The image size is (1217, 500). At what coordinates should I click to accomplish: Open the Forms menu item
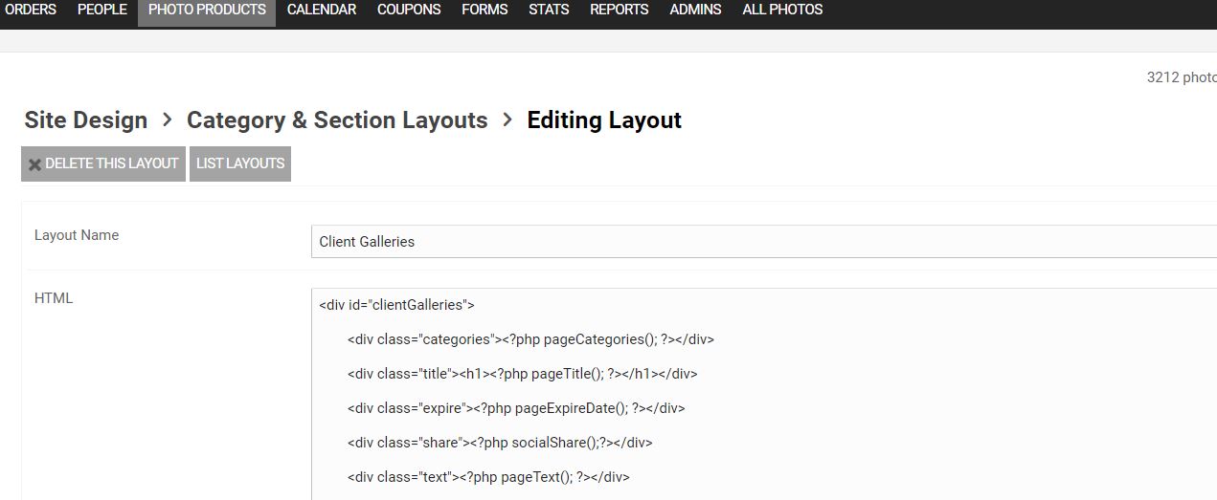coord(485,10)
